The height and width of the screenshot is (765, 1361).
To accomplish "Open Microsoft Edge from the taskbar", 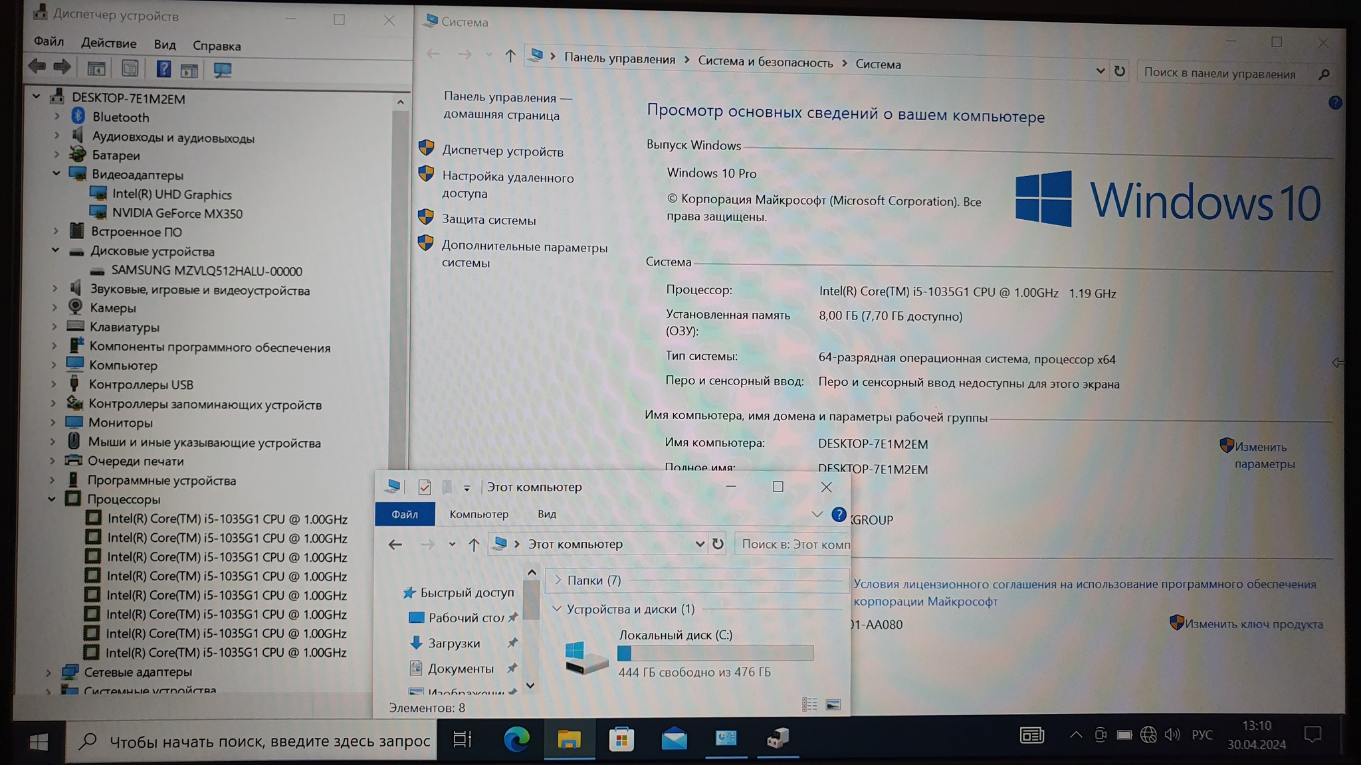I will click(x=516, y=738).
